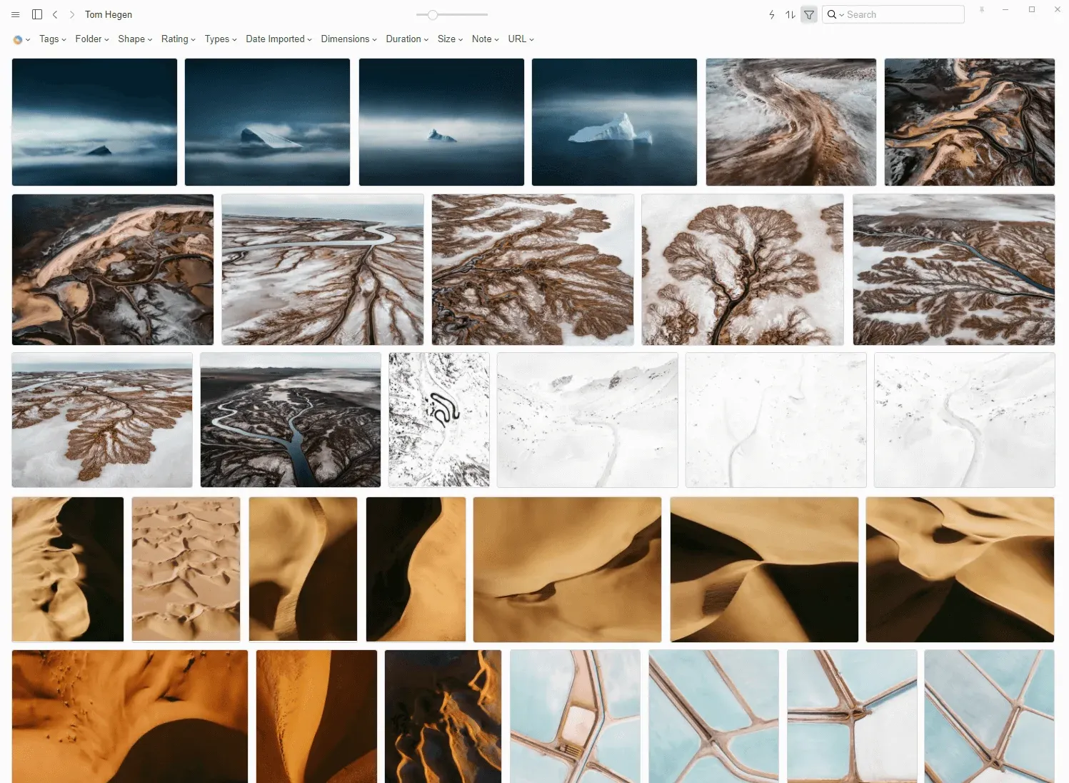The image size is (1069, 783).
Task: Select the black winding road snow photo
Action: coord(439,420)
